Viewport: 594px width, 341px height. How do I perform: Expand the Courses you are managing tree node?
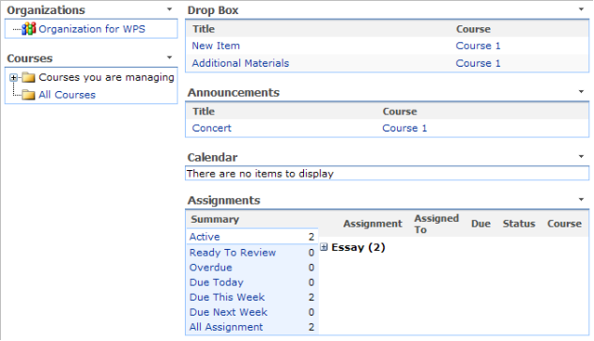tap(14, 78)
